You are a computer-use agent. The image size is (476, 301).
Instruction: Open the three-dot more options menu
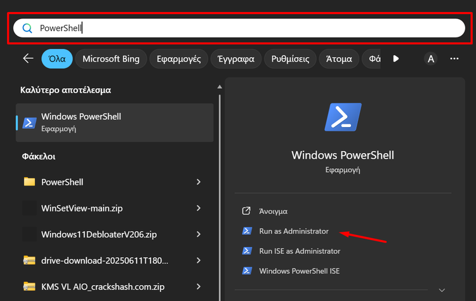point(454,59)
